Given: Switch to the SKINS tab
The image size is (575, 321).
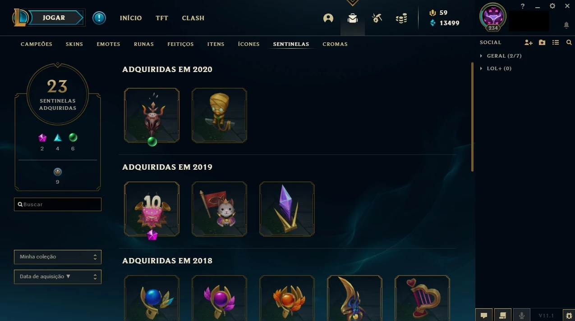Looking at the screenshot, I should point(74,44).
